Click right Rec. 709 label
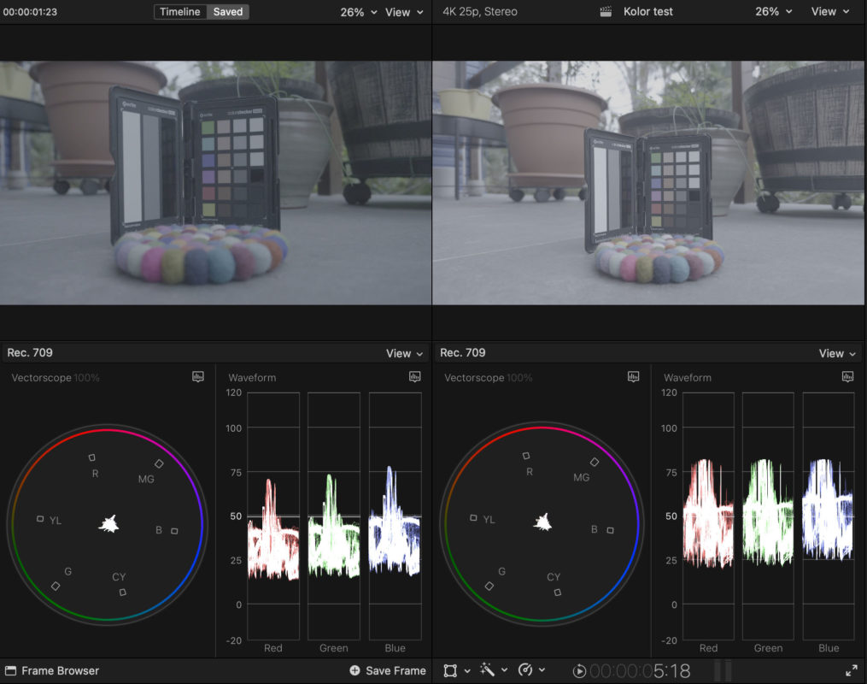The height and width of the screenshot is (684, 867). point(463,353)
